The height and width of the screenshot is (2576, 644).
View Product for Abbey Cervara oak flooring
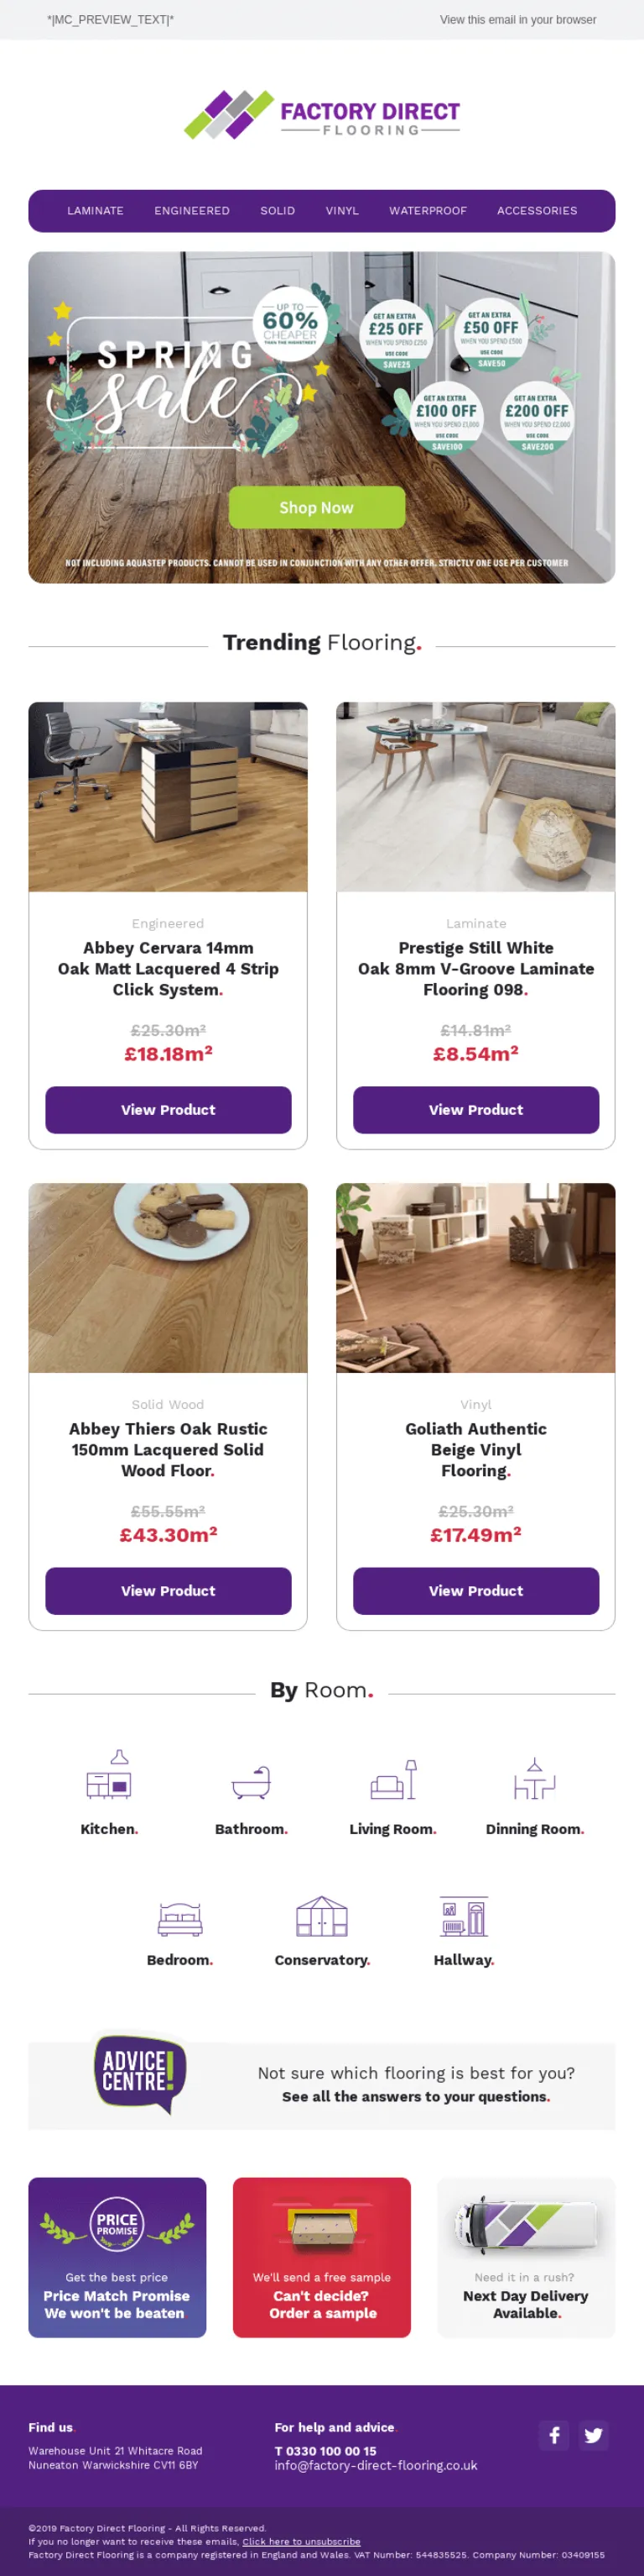(x=168, y=1109)
